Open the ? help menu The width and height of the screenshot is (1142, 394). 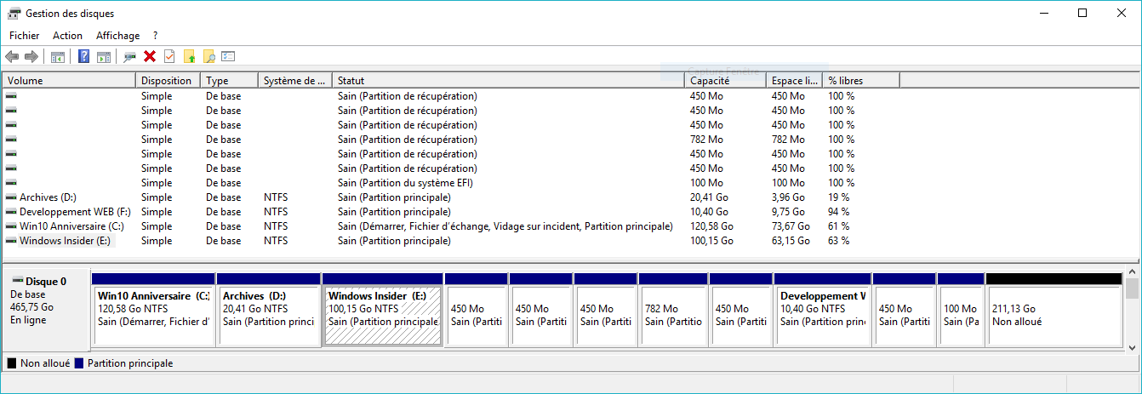coord(155,36)
